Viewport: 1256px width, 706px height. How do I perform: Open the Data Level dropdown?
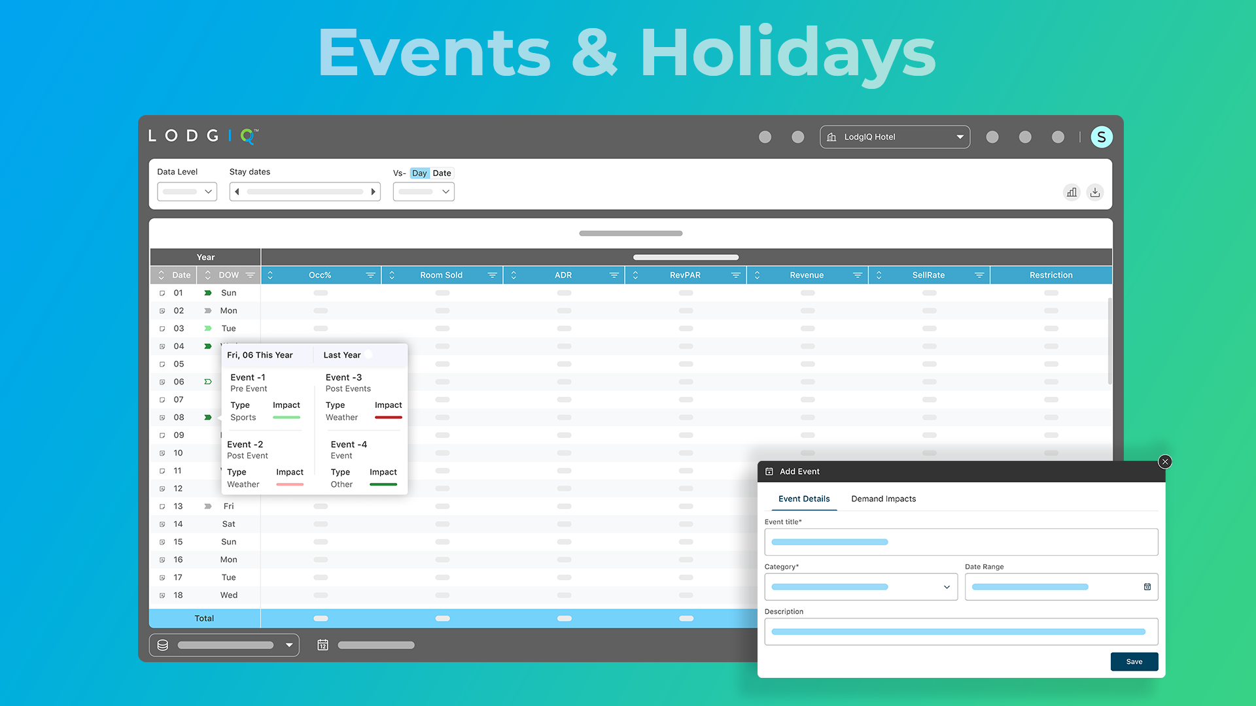point(187,192)
